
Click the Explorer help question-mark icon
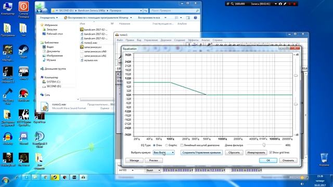[196, 18]
